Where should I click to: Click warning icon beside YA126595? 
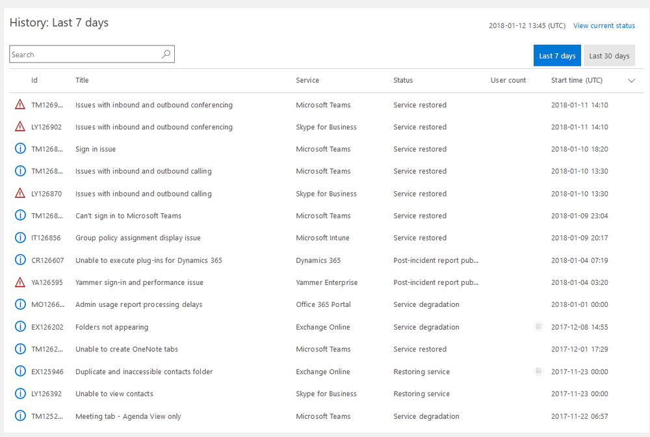(x=20, y=282)
